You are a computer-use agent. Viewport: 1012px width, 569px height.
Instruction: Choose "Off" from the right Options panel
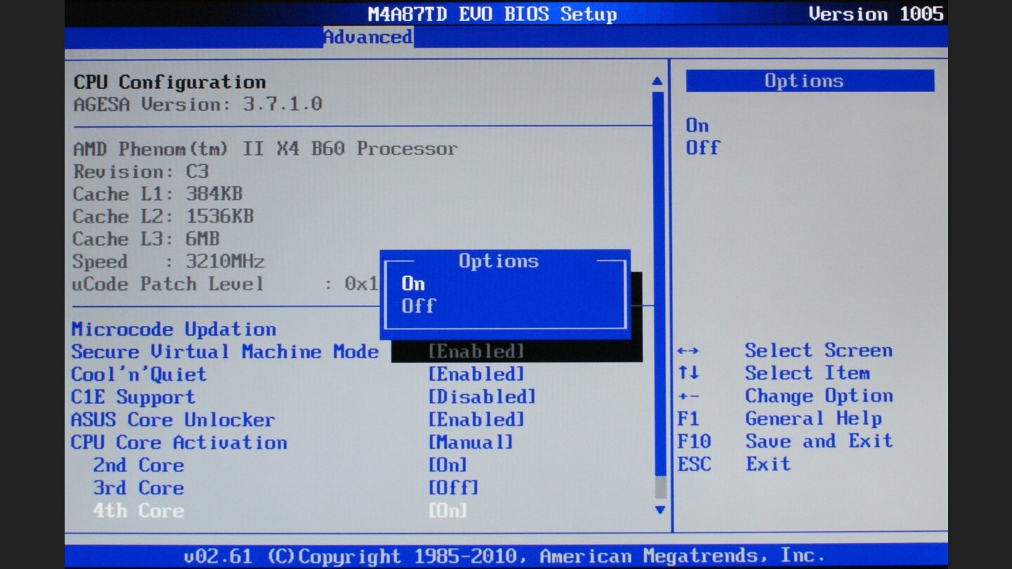703,147
